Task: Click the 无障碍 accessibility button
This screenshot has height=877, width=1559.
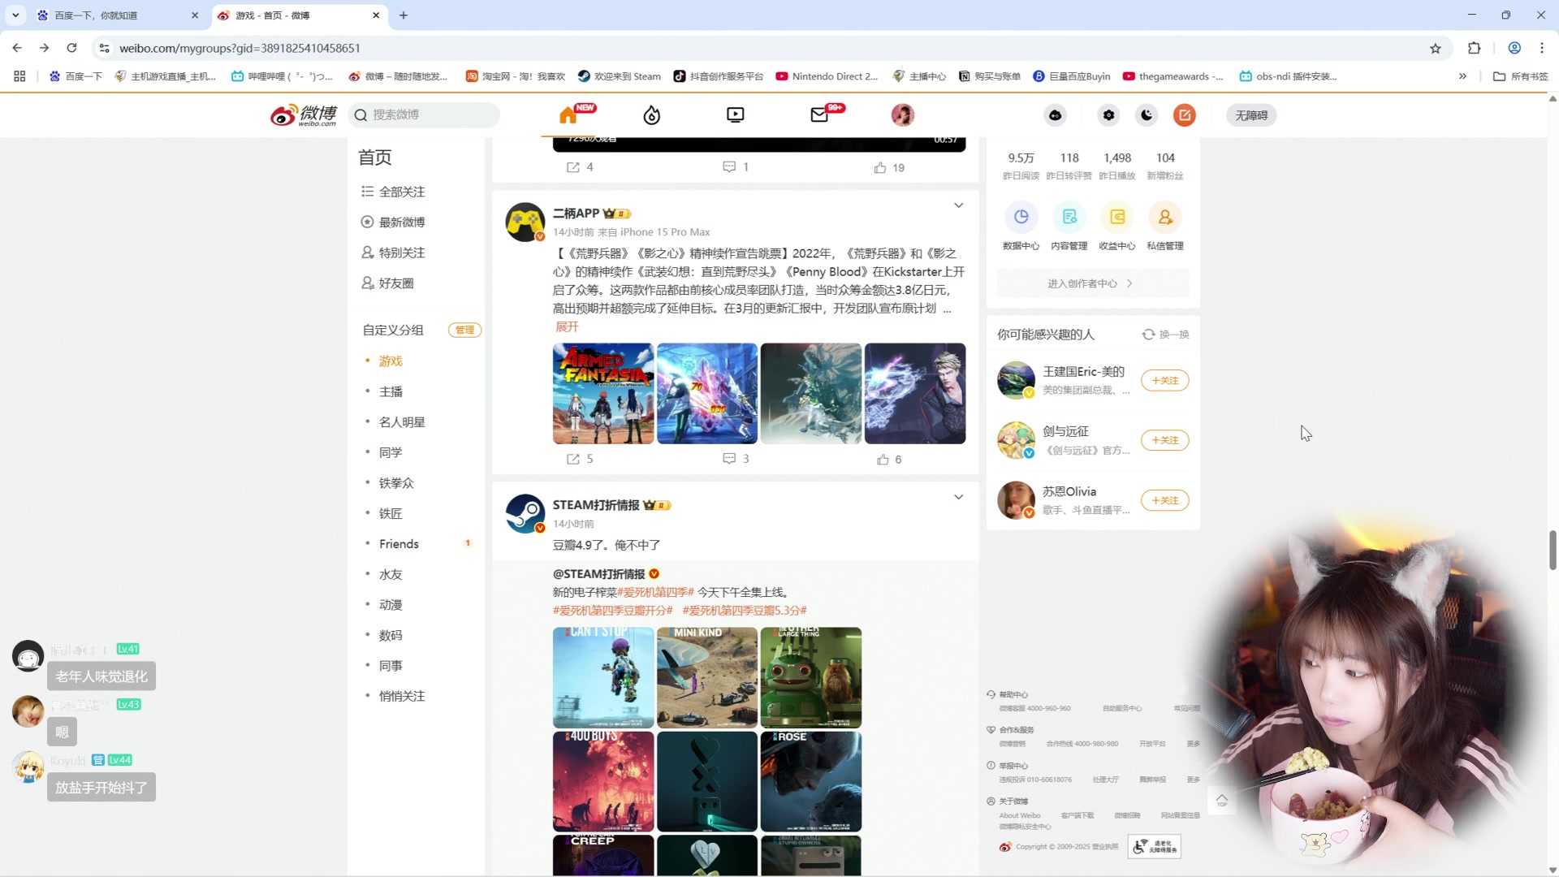Action: tap(1251, 115)
